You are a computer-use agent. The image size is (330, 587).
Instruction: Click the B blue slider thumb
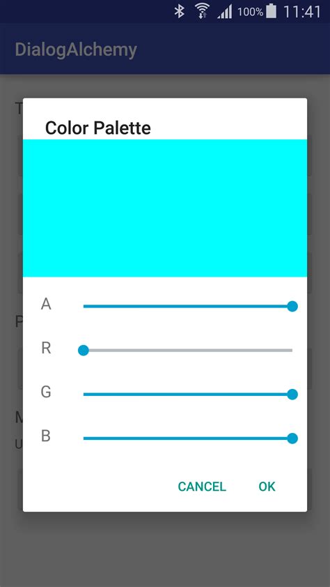click(292, 439)
